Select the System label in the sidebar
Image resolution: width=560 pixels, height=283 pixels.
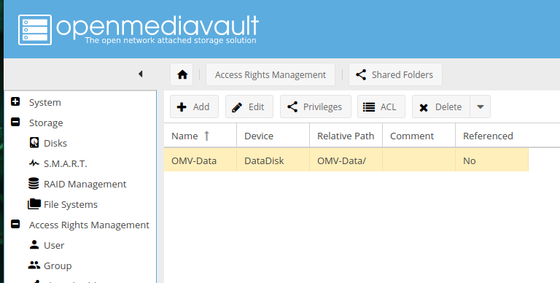[x=45, y=102]
